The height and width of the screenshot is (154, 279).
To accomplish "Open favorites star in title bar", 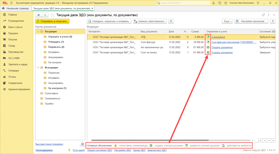I will [x=226, y=3].
